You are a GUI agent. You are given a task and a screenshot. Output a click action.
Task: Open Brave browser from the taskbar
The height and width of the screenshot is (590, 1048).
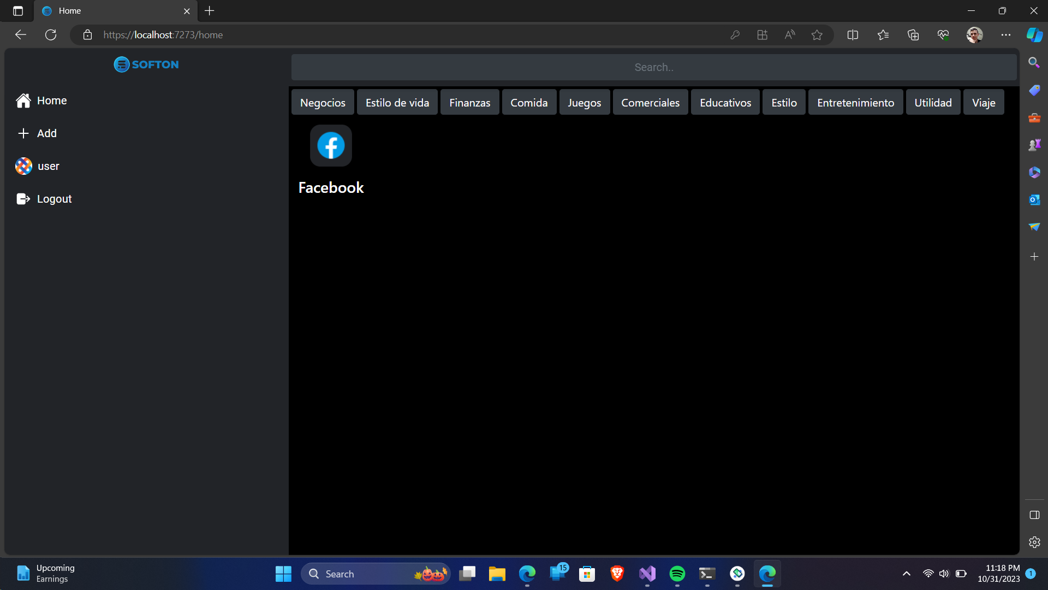(x=617, y=574)
